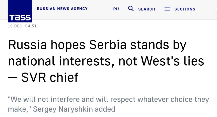Click the search magnifying glass icon

pyautogui.click(x=131, y=9)
